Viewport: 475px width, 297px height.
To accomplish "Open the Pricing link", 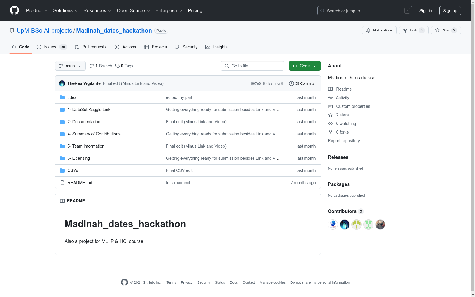I will [195, 11].
